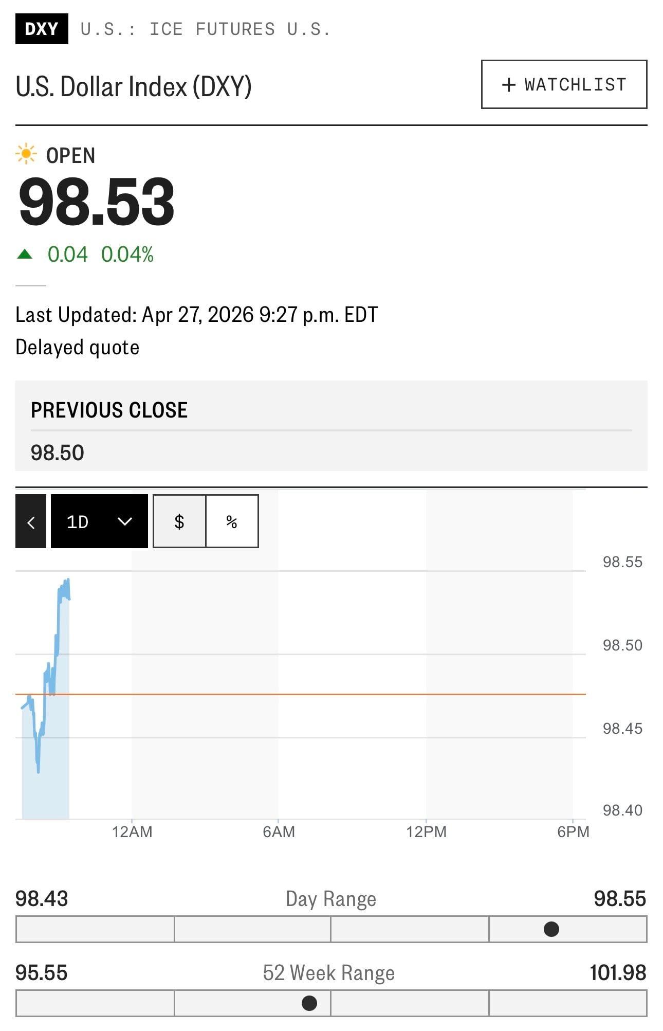Viewport: 663px width, 1031px height.
Task: Switch chart to percent change view
Action: point(232,521)
